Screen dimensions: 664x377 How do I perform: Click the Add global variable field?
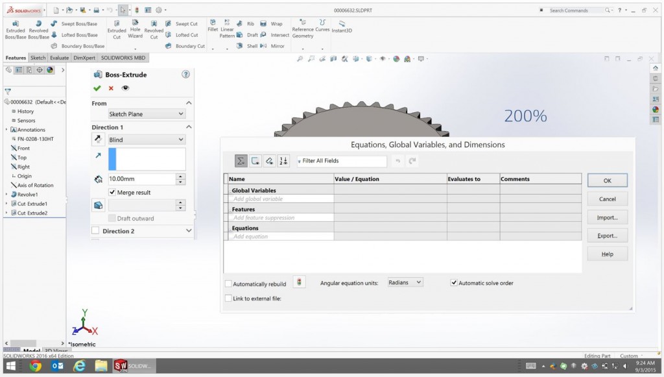point(280,199)
